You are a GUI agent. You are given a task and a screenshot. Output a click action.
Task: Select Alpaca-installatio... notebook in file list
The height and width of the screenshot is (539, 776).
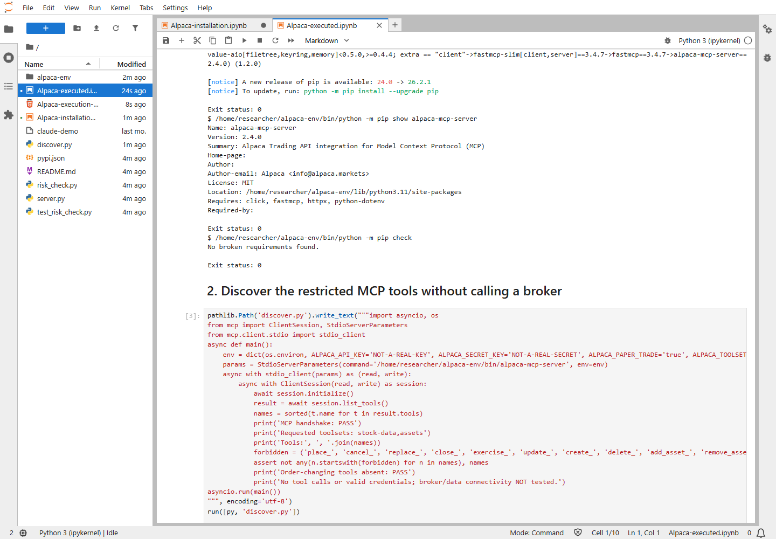(x=85, y=118)
